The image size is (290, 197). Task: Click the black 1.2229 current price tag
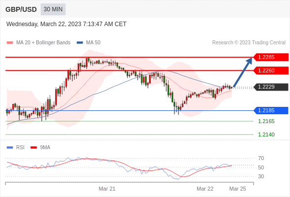[271, 87]
